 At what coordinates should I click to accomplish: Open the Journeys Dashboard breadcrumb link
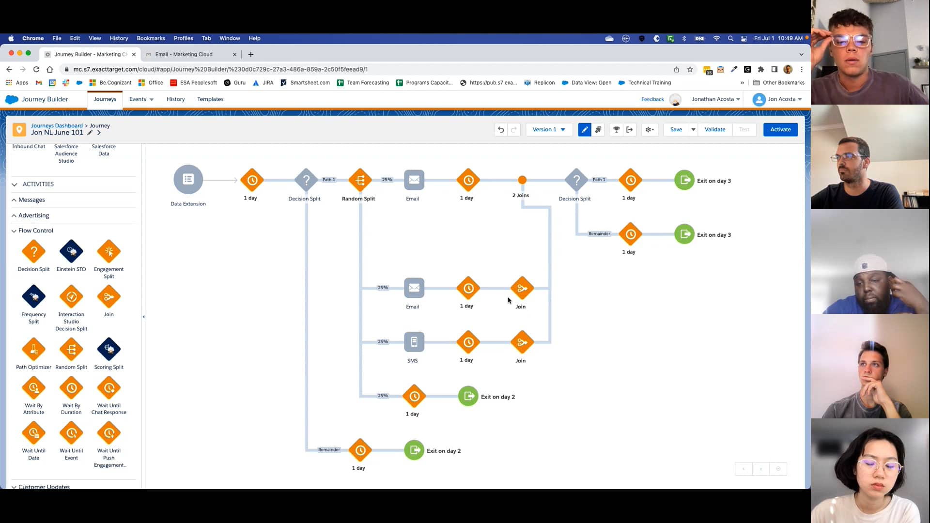click(57, 125)
